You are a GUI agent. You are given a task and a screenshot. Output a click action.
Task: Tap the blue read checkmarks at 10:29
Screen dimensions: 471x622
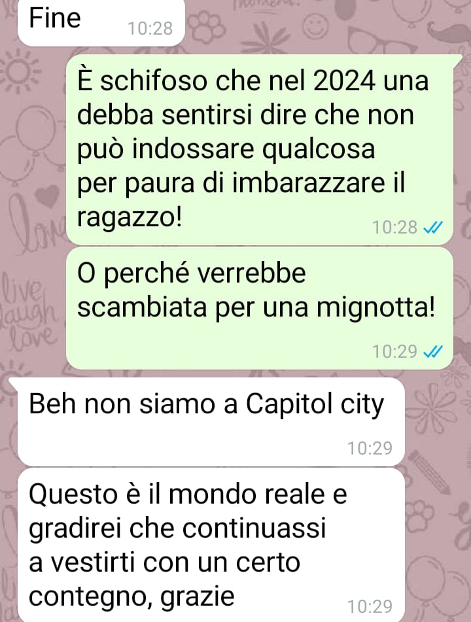click(x=433, y=351)
